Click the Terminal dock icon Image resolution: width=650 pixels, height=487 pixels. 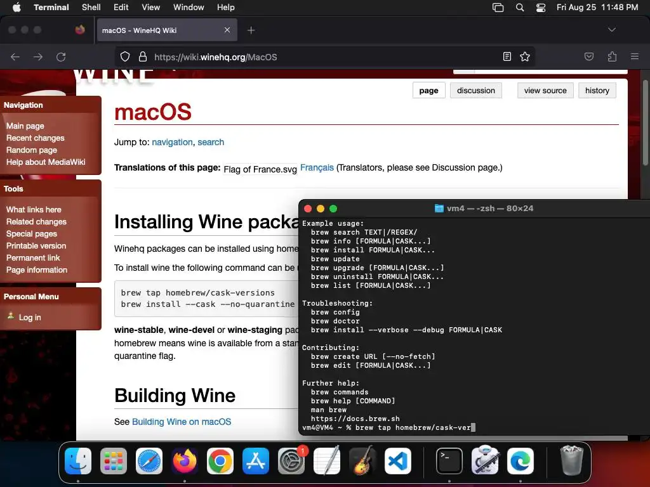[x=449, y=461]
